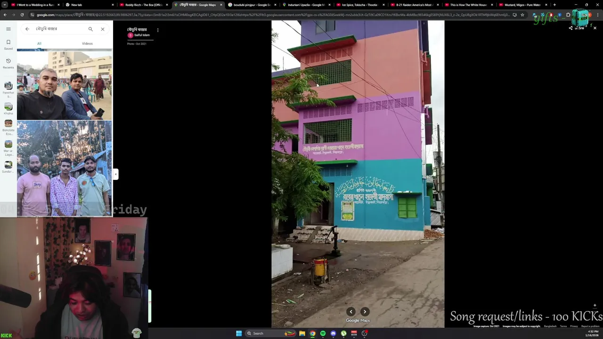The height and width of the screenshot is (339, 603).
Task: Close the New tab browser tab
Action: point(113,5)
